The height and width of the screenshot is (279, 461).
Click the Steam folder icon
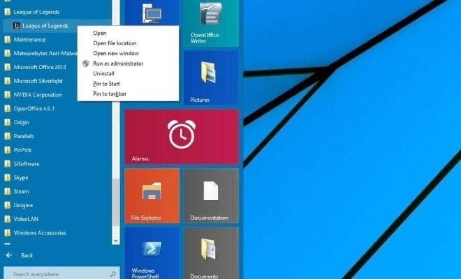(x=8, y=192)
